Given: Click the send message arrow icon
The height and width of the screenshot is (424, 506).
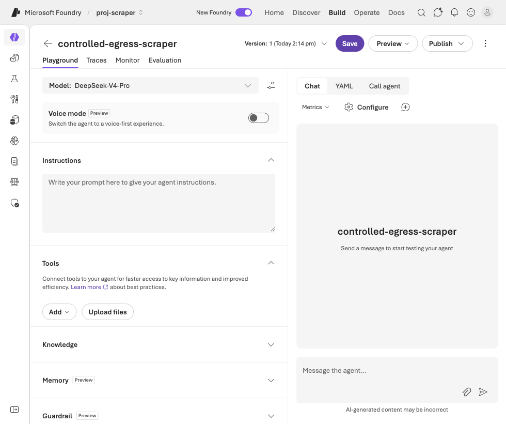Looking at the screenshot, I should coord(483,392).
